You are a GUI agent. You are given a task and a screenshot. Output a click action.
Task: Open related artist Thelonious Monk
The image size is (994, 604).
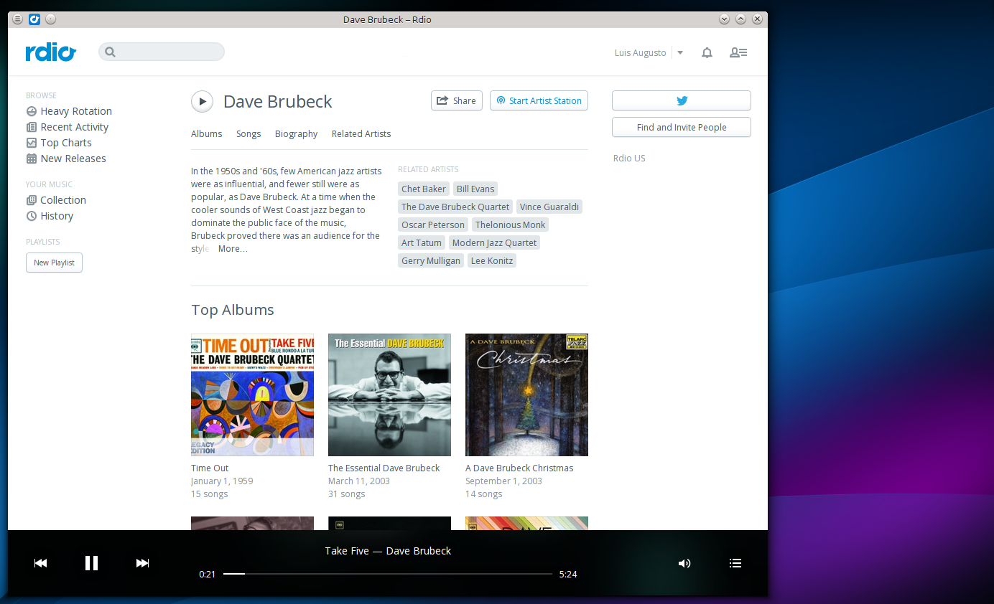coord(511,225)
